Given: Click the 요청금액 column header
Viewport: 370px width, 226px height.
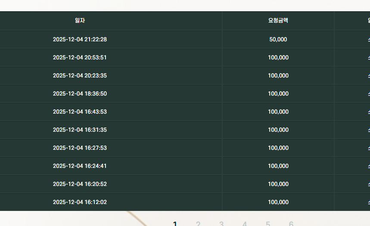Looking at the screenshot, I should [278, 21].
